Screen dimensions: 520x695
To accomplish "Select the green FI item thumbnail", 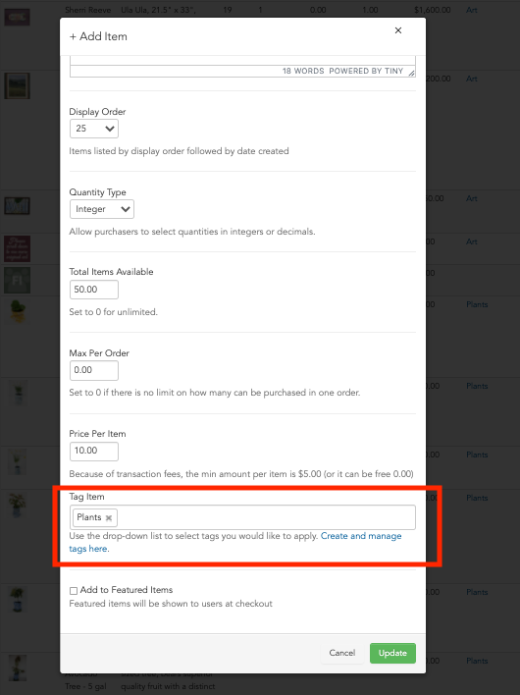I will (18, 280).
